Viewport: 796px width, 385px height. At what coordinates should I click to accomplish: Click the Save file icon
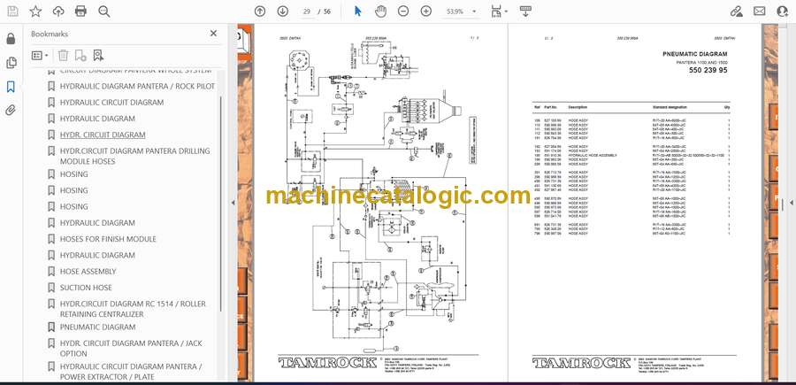tap(12, 12)
